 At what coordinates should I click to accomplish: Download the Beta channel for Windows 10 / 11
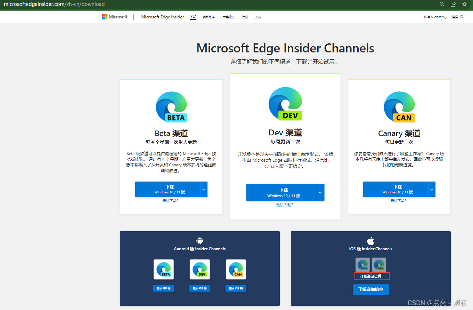168,189
